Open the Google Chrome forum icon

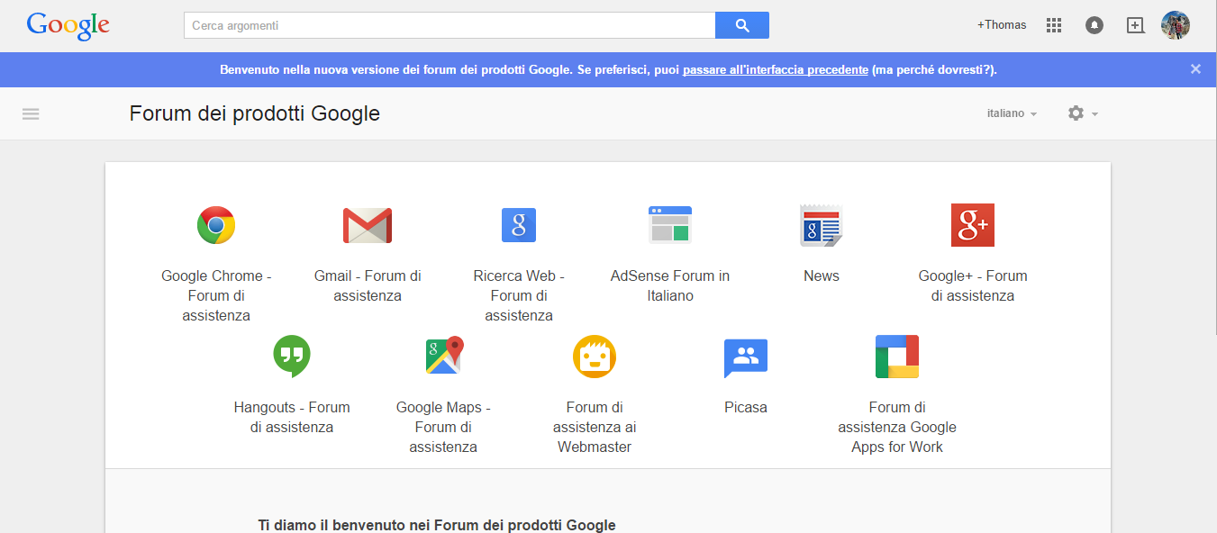click(x=216, y=225)
